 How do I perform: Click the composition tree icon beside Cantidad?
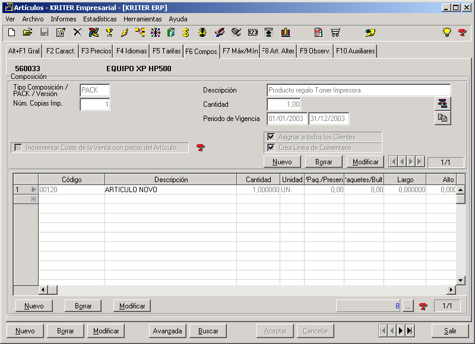tap(442, 104)
